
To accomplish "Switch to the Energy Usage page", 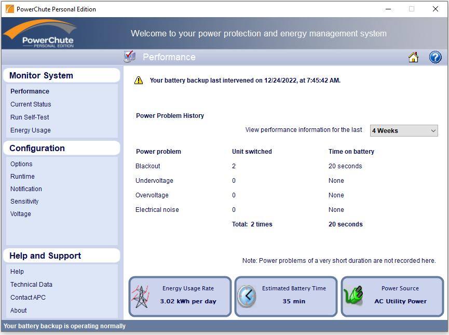I will (30, 130).
